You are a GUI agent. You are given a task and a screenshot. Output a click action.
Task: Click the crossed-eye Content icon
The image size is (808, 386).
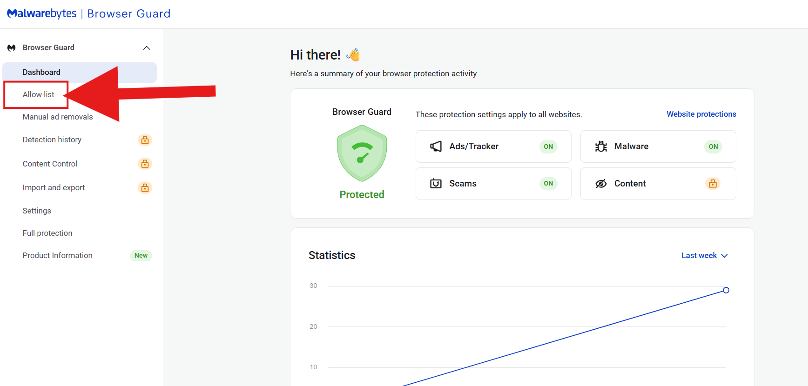tap(601, 184)
